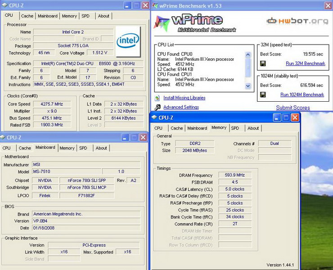Viewport: 333px width, 270px height.
Task: Click the nForce 780i SLI SPP chipset field
Action: [x=87, y=180]
